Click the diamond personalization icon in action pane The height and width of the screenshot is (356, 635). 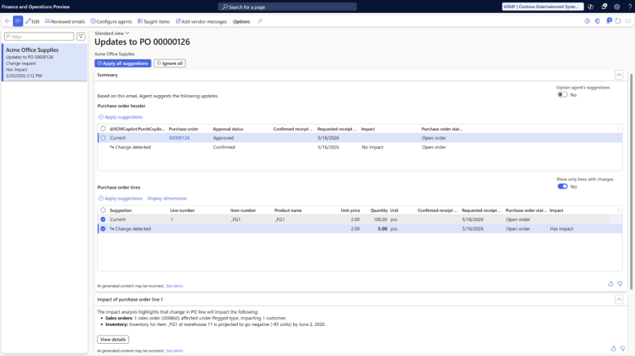[x=587, y=21]
